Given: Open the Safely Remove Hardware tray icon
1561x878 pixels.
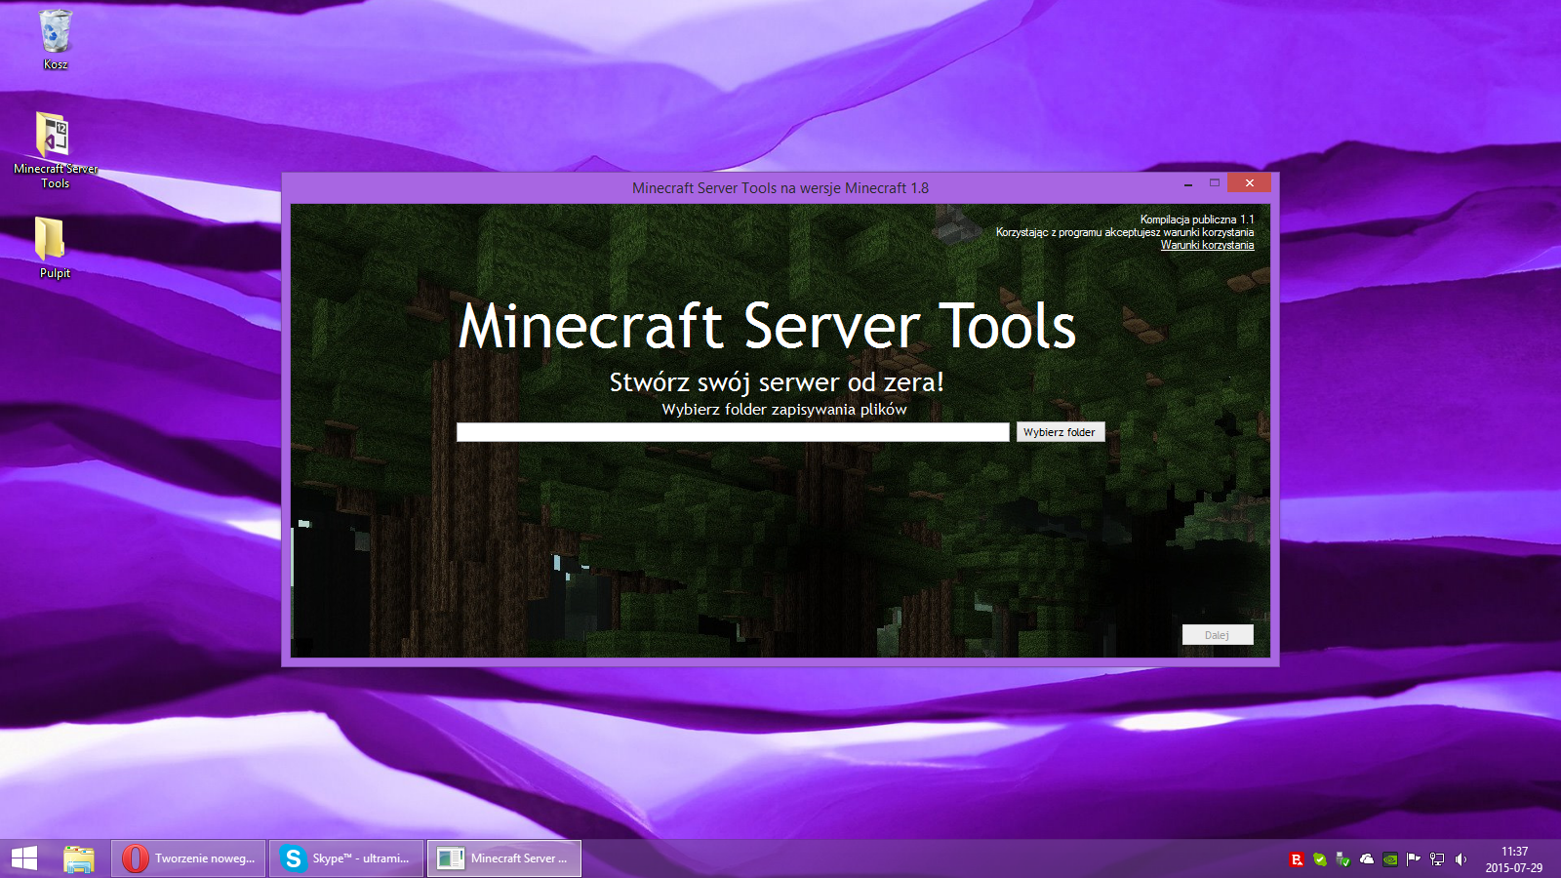Looking at the screenshot, I should [1343, 859].
